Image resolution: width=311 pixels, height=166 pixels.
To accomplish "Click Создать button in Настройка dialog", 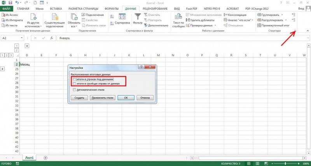I will tap(79, 98).
